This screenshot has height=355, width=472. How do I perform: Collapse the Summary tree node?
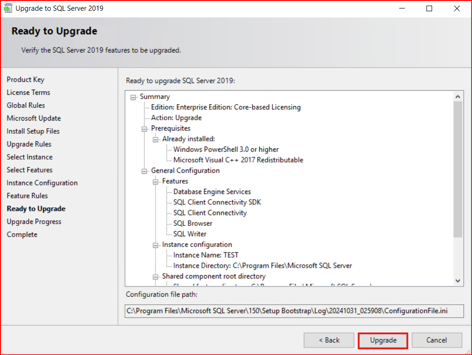133,97
